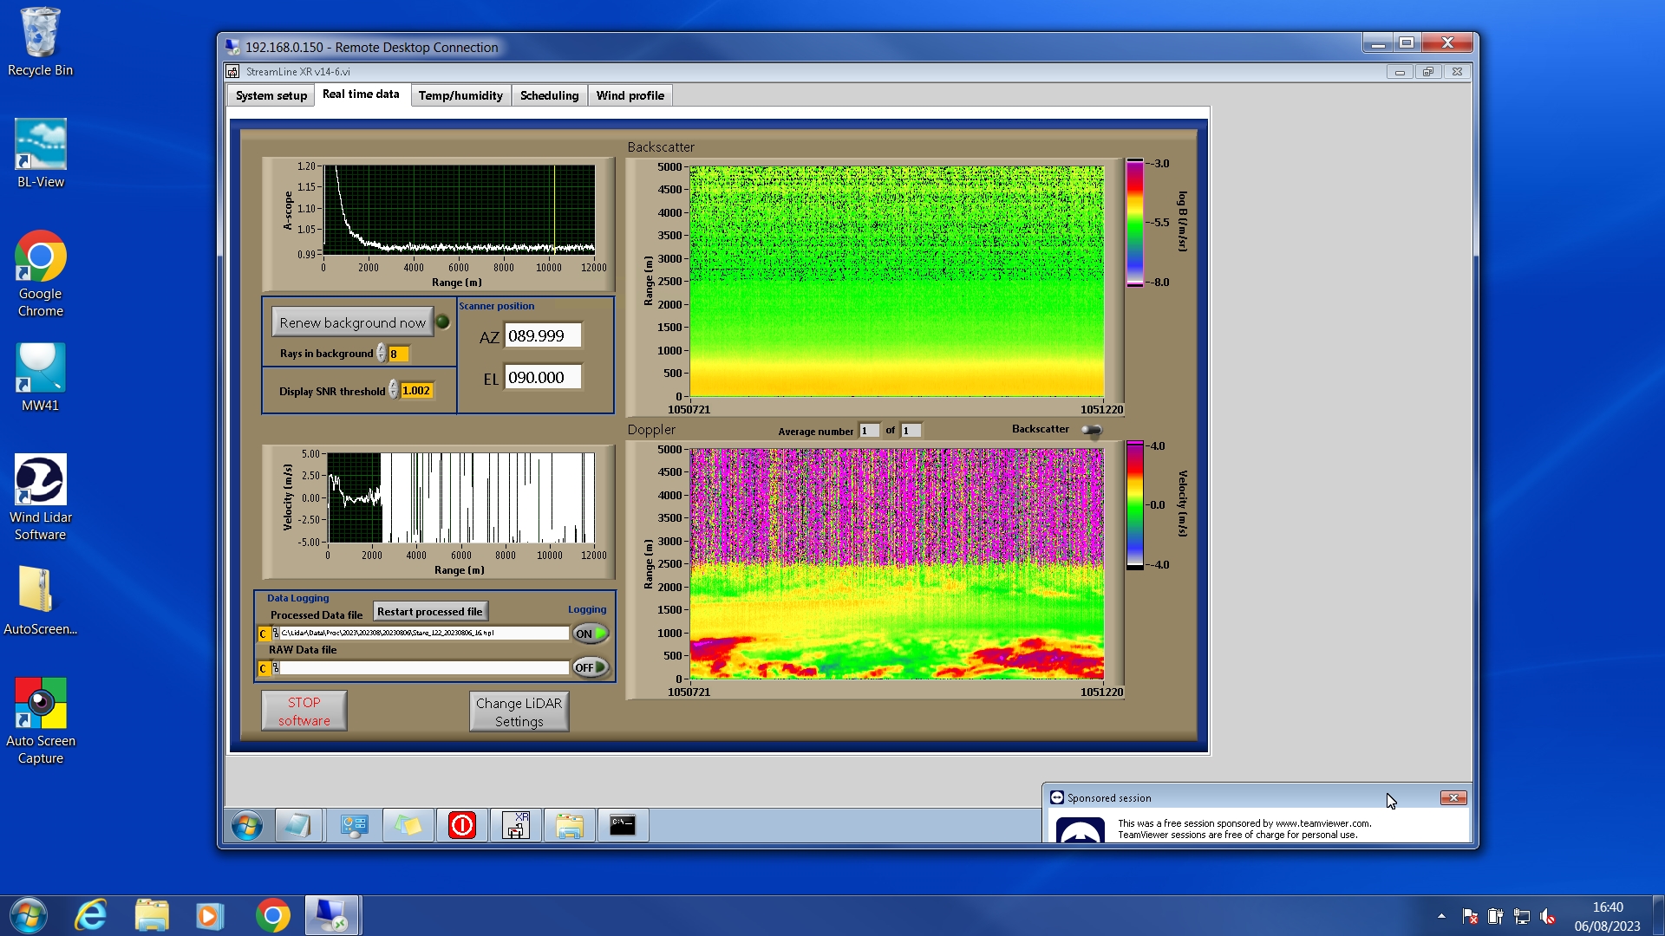The width and height of the screenshot is (1665, 936).
Task: Toggle processed data file logging ON switch
Action: [x=591, y=634]
